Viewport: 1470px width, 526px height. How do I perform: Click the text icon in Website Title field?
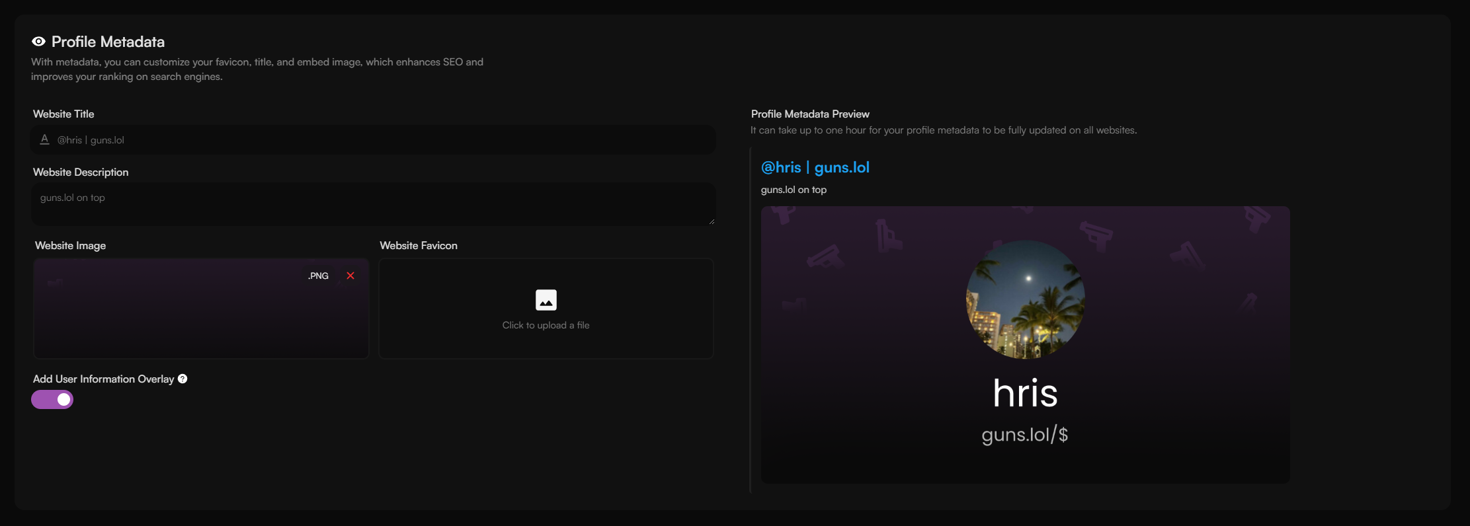point(45,139)
